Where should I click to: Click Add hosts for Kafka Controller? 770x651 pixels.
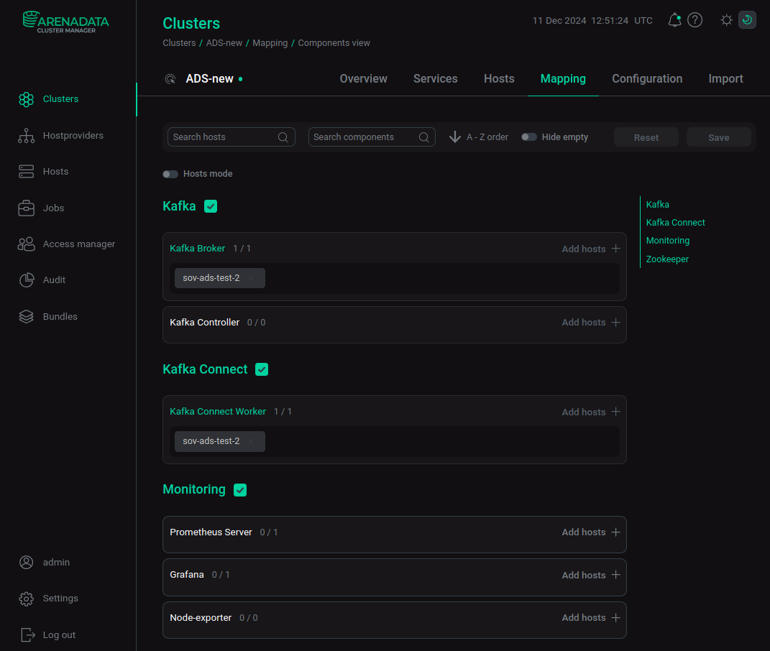pos(584,323)
